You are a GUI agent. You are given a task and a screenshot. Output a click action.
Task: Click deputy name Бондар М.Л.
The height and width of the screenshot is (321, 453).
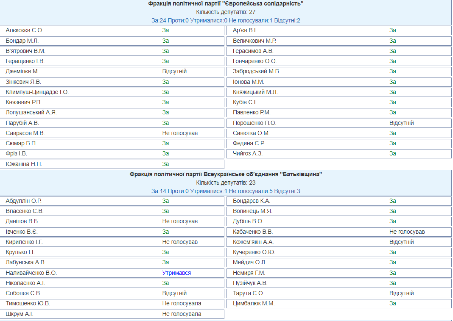pyautogui.click(x=22, y=41)
